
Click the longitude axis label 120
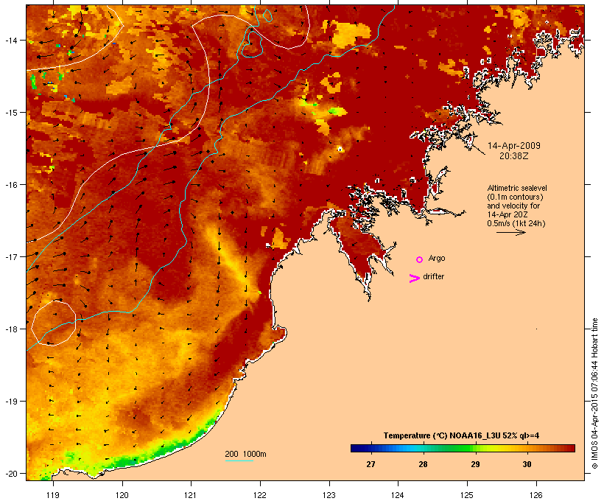click(x=122, y=495)
